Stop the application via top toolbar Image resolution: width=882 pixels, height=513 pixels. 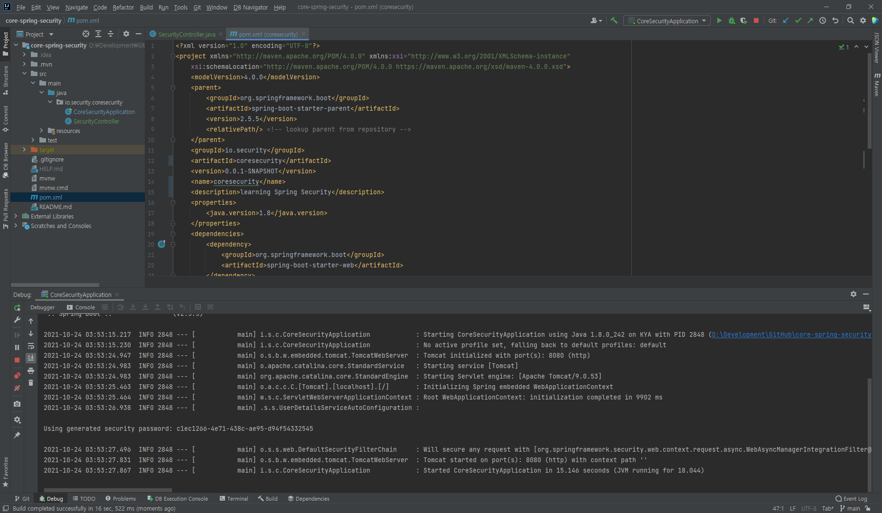[756, 20]
